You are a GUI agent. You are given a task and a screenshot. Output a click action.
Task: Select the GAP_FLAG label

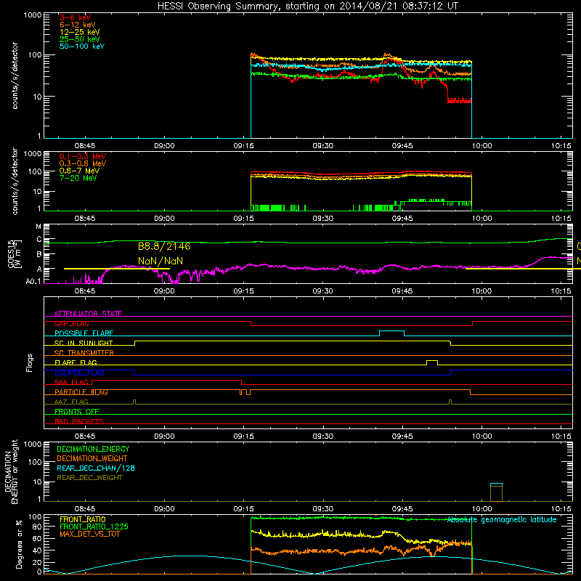(71, 323)
